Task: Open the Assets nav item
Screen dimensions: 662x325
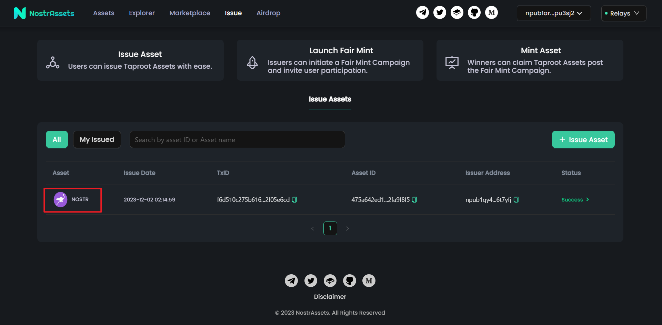Action: [104, 13]
